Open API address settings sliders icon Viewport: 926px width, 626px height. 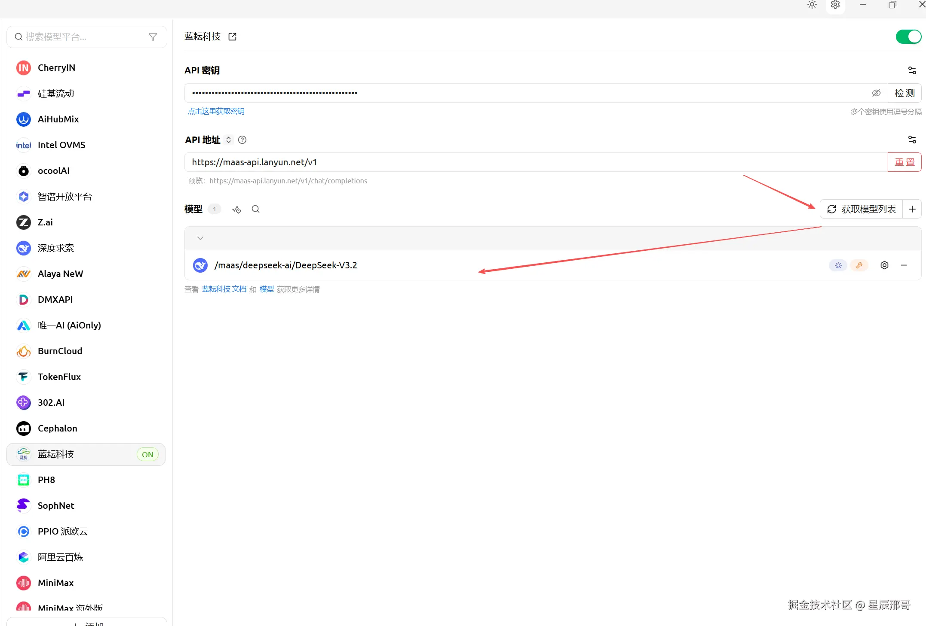tap(912, 140)
